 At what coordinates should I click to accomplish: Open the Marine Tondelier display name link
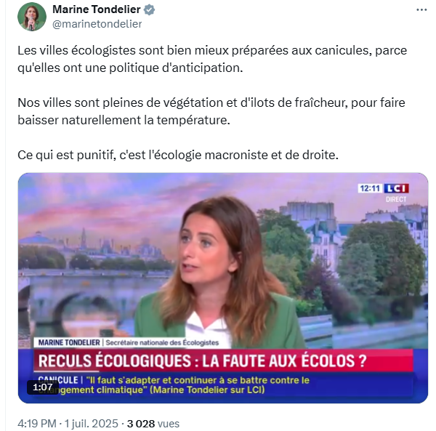[96, 9]
